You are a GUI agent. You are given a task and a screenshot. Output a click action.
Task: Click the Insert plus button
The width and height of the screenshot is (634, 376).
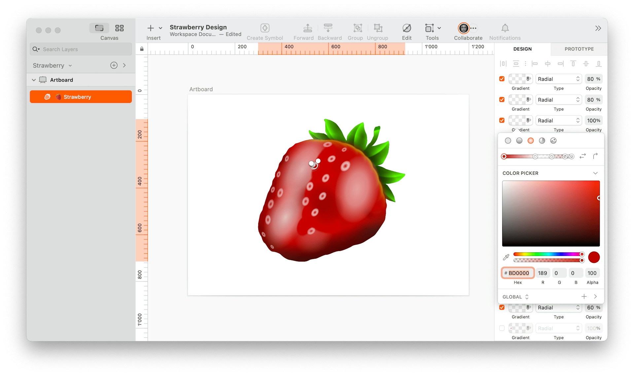(151, 28)
